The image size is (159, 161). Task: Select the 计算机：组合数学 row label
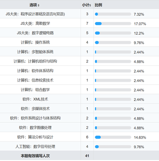pos(35,90)
